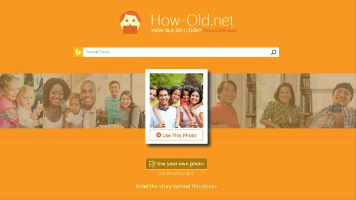This screenshot has height=200, width=356.
Task: Click the How-Old.net title text
Action: pyautogui.click(x=192, y=20)
